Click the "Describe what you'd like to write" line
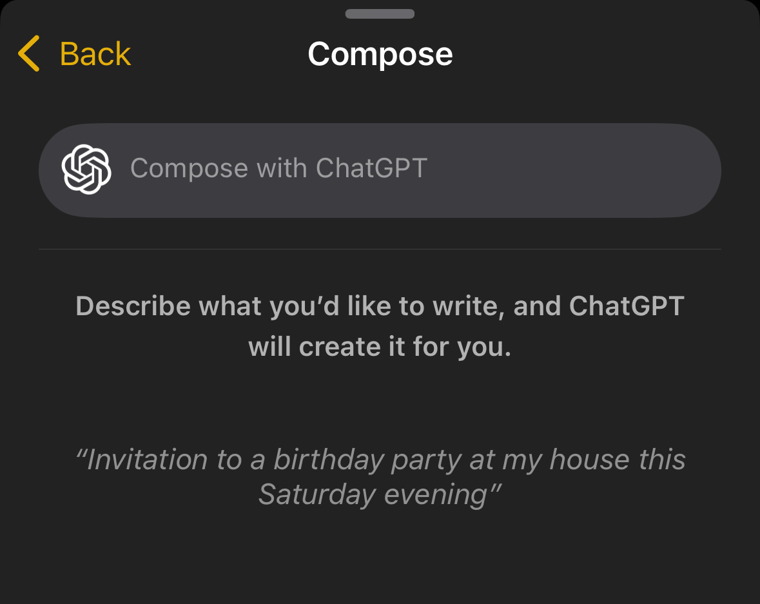 click(380, 306)
